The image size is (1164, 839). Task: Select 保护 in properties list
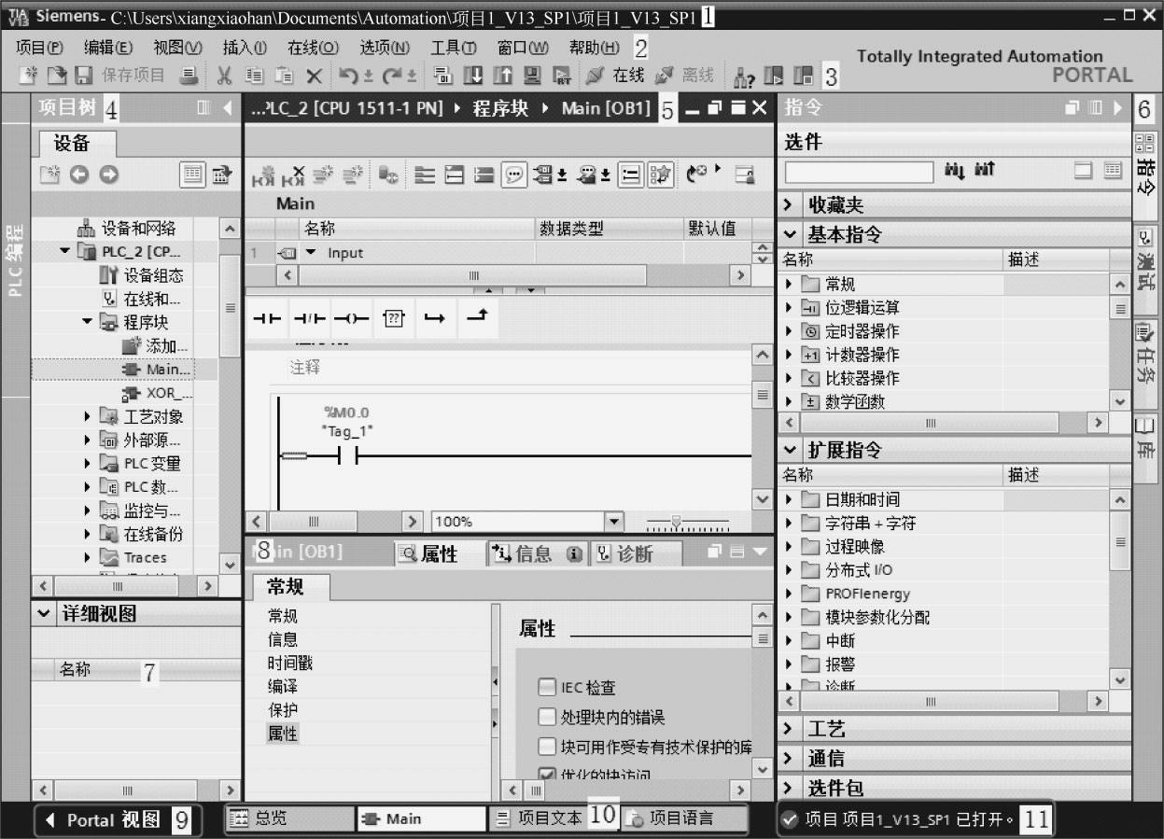282,710
